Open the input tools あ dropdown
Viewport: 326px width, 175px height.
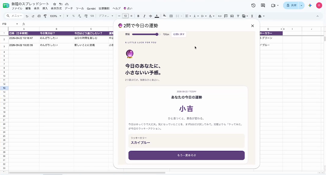coord(261,16)
